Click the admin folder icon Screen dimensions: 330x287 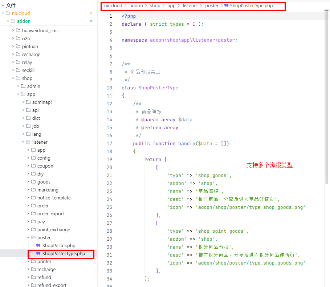pyautogui.click(x=23, y=86)
